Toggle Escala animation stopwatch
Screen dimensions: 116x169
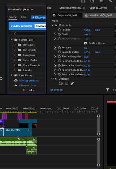[x=59, y=34]
